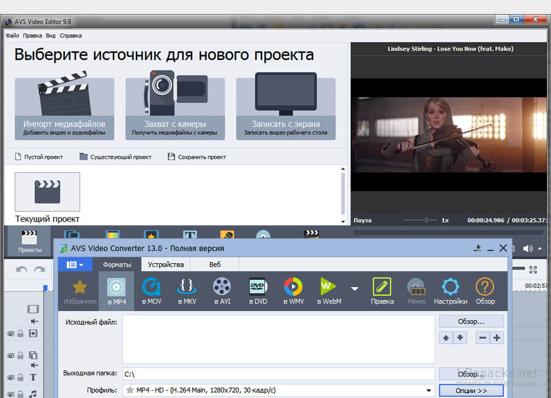Toggle visibility of the text track
551x398 pixels.
11,378
